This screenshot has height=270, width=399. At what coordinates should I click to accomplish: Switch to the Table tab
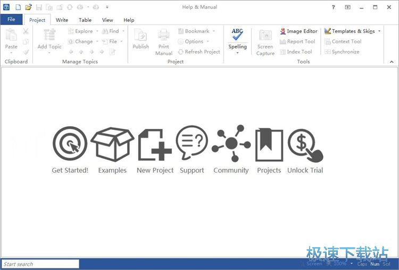(x=85, y=20)
